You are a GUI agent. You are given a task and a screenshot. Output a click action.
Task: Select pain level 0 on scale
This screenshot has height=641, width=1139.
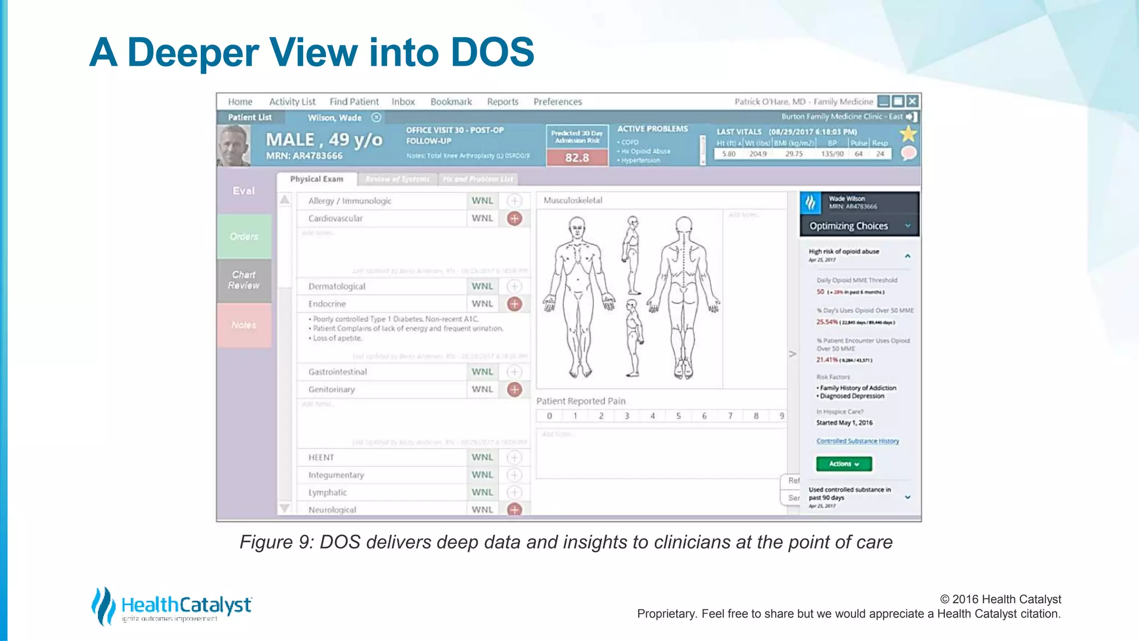point(549,416)
